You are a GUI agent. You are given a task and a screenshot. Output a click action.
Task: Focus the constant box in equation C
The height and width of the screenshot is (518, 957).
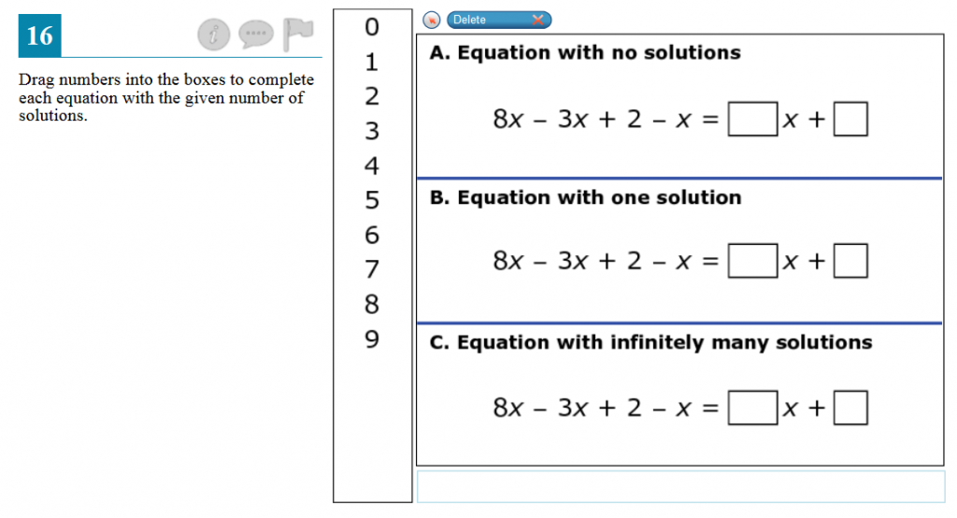click(x=850, y=408)
